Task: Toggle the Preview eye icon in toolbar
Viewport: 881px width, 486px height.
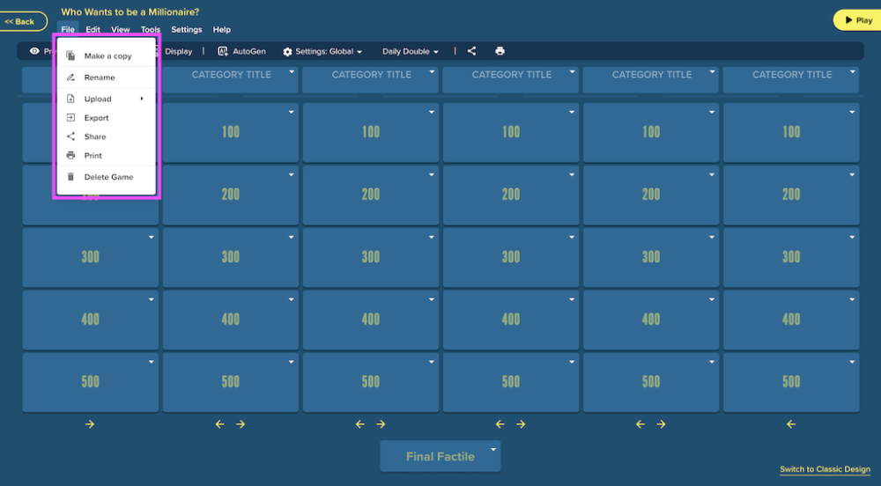Action: 35,51
